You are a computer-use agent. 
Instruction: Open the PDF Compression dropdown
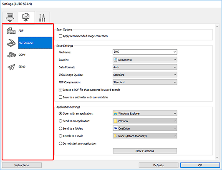click(145, 82)
